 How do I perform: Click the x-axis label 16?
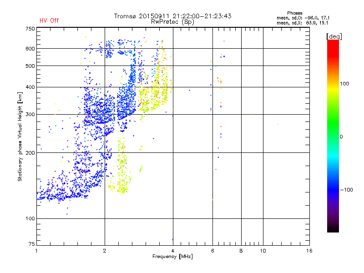click(x=309, y=251)
